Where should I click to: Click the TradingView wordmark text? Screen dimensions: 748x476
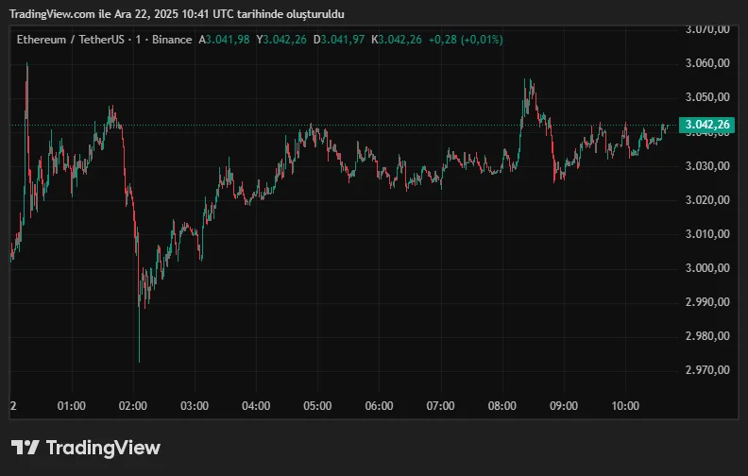(103, 448)
